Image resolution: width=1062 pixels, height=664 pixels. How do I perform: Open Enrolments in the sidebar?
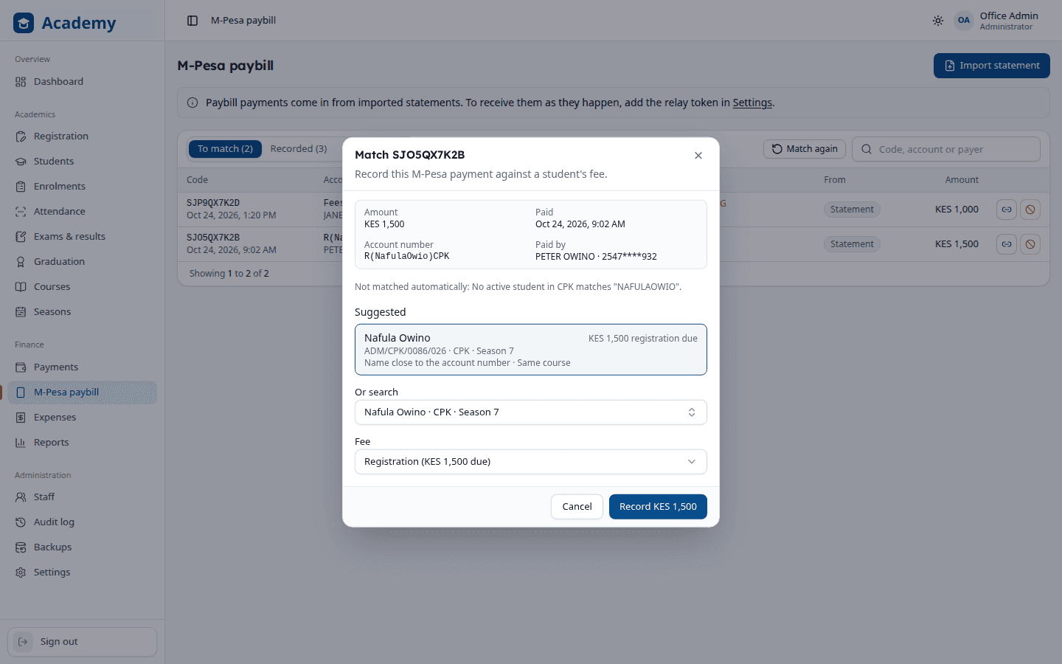click(82, 187)
